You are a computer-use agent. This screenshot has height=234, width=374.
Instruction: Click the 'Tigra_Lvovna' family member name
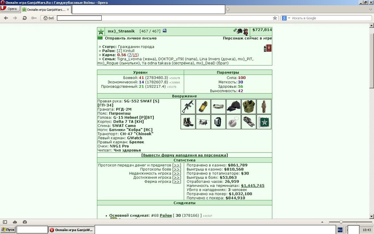coord(129,59)
